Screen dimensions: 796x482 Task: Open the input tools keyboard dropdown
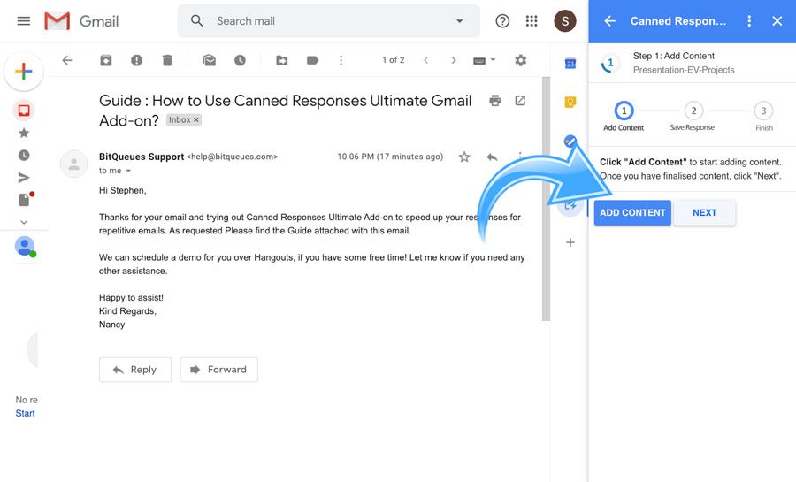[x=485, y=60]
